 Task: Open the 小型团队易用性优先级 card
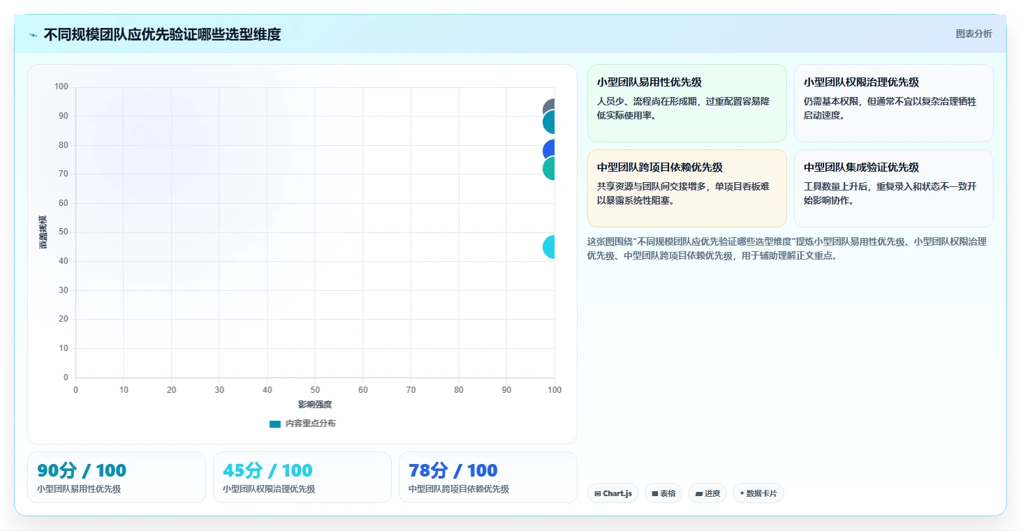pos(686,103)
